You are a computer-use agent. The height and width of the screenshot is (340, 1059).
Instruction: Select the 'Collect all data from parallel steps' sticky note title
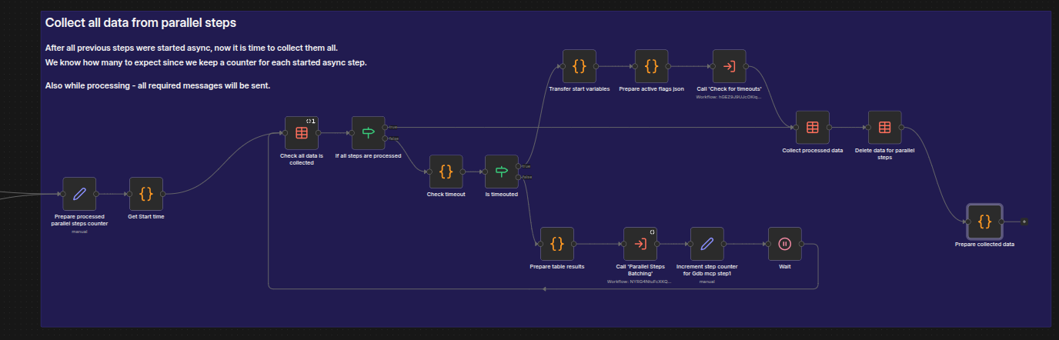(141, 23)
